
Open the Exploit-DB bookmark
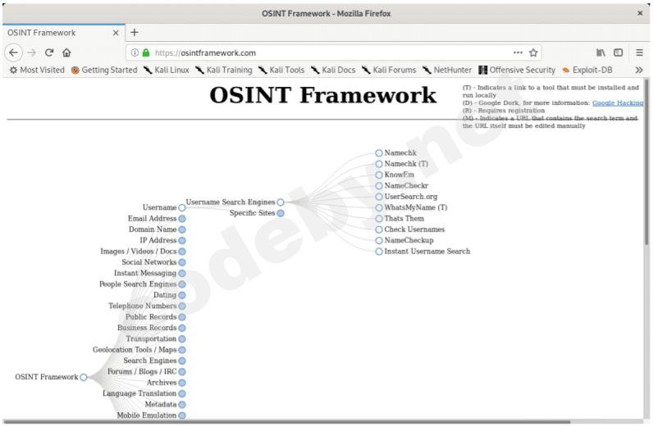587,70
